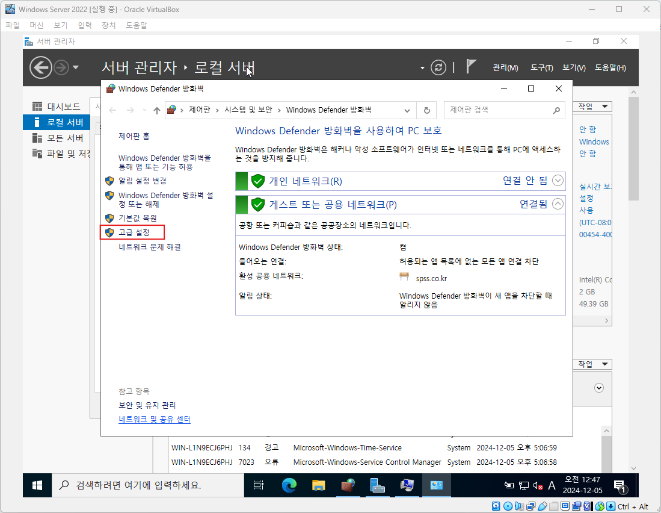The width and height of the screenshot is (661, 513).
Task: Refresh Server Manager with the circular arrows icon
Action: coord(438,67)
